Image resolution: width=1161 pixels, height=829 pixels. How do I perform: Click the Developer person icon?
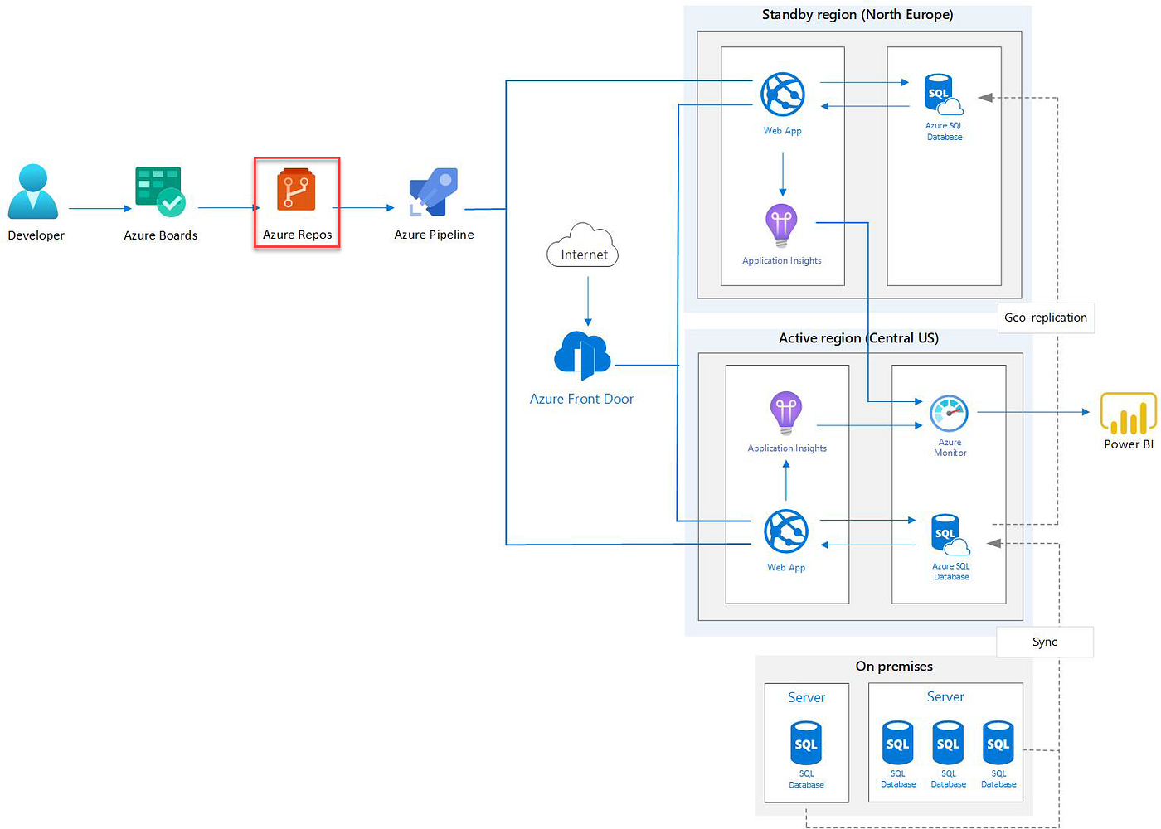tap(33, 191)
